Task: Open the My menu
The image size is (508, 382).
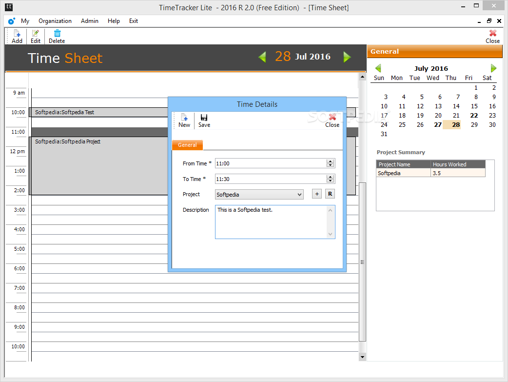Action: [x=25, y=21]
